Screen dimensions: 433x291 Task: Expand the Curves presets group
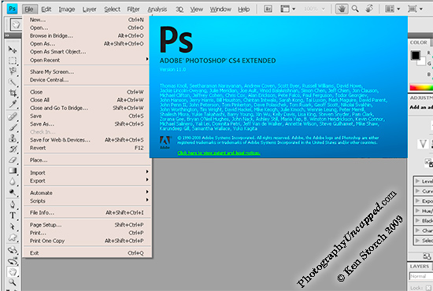point(417,191)
